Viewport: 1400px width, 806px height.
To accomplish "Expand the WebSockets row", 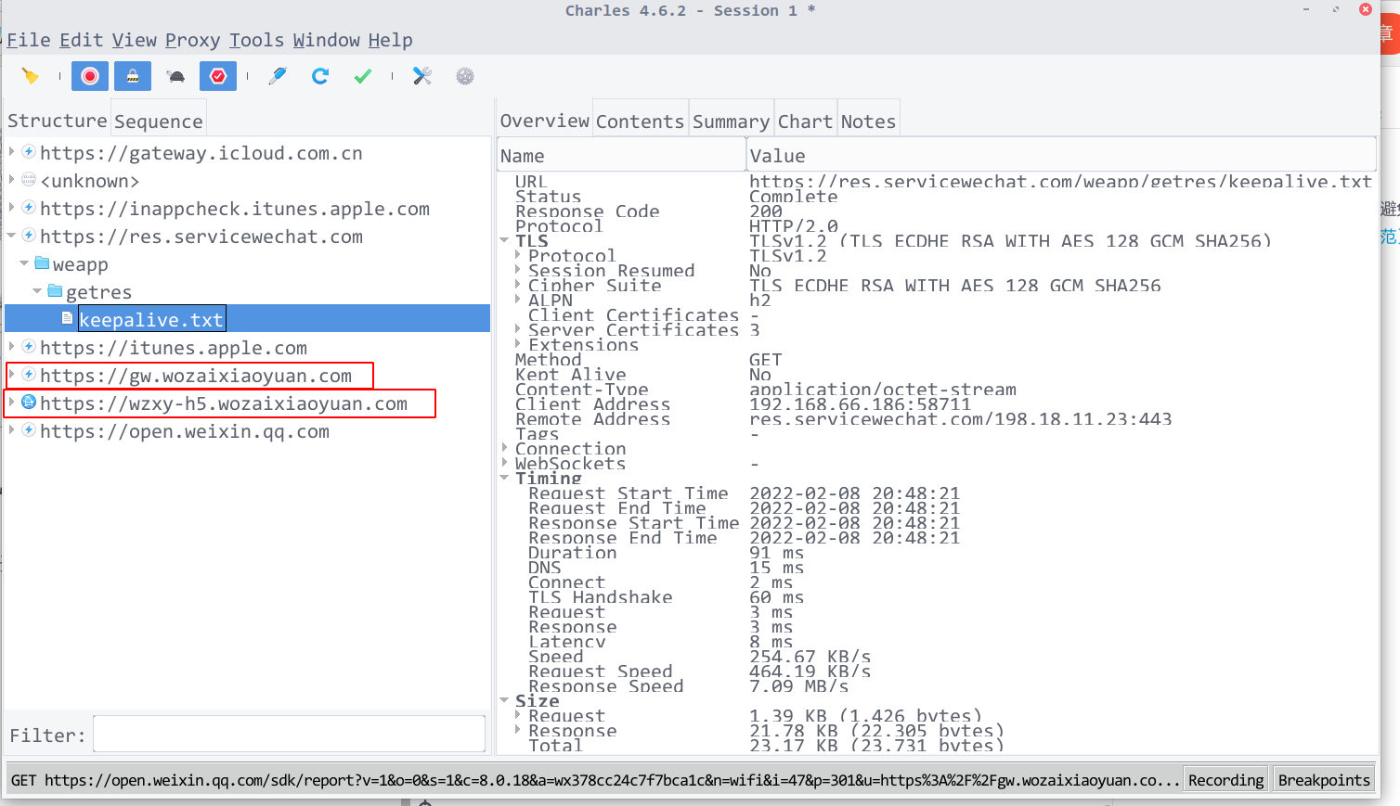I will tap(505, 463).
